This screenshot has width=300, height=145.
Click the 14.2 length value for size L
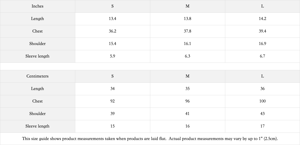tap(262, 19)
